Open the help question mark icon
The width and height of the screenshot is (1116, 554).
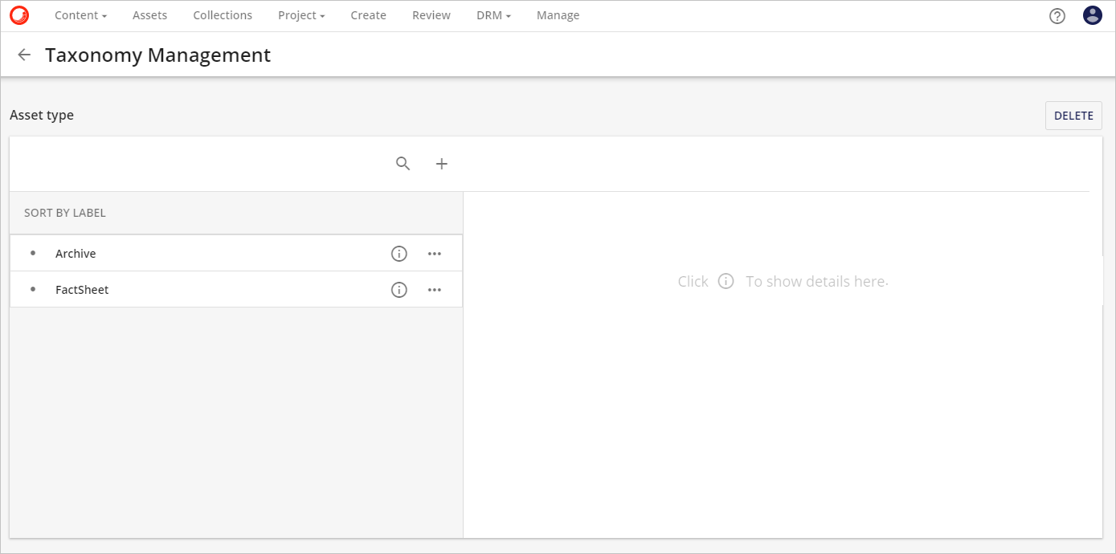pyautogui.click(x=1057, y=16)
